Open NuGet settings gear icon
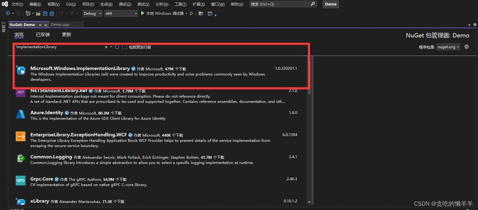Image resolution: width=478 pixels, height=210 pixels. [466, 47]
